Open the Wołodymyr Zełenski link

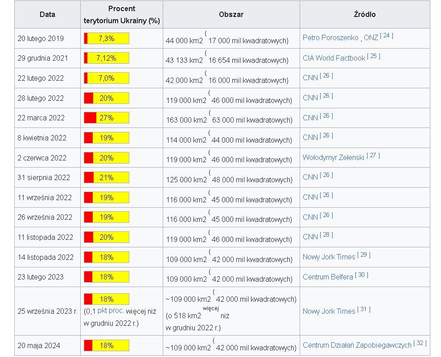[333, 157]
